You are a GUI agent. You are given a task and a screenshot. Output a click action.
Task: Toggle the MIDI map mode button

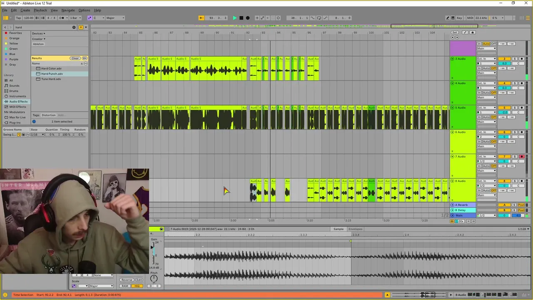[x=470, y=18]
